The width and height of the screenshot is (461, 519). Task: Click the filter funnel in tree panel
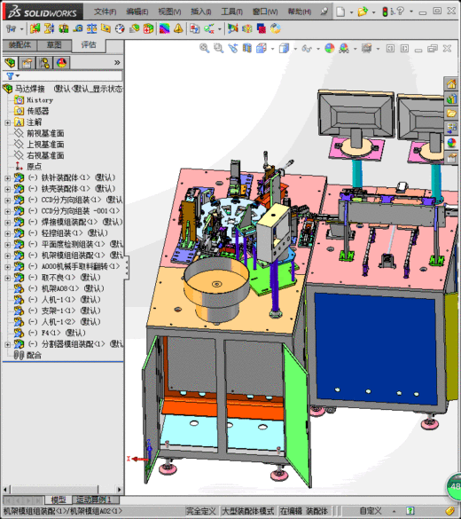(11, 76)
